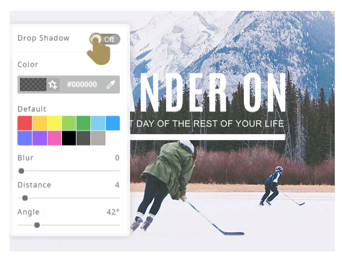Edit the #000000 hex color field
This screenshot has width=342, height=260.
[82, 84]
